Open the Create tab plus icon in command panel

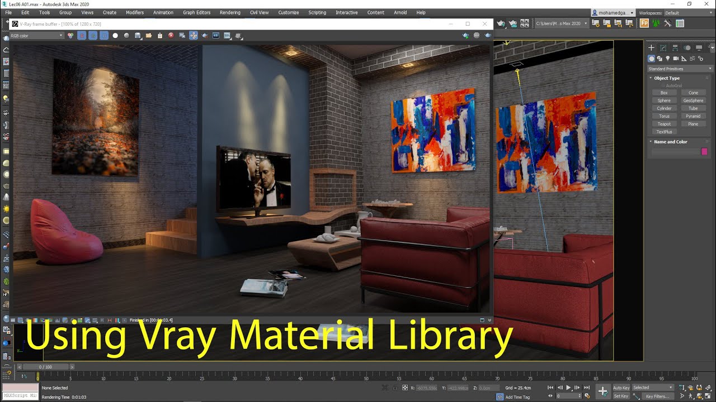point(651,48)
